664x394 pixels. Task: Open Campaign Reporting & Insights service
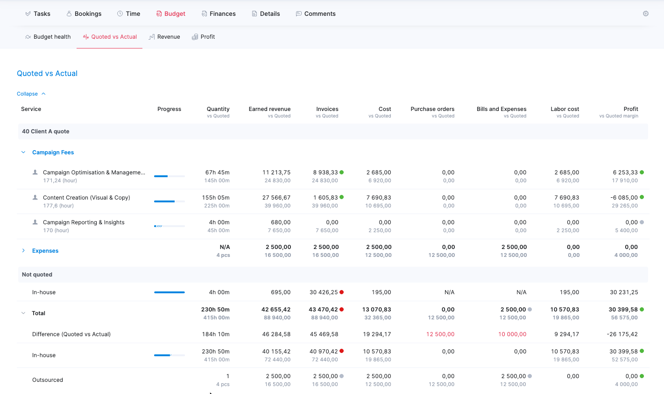point(84,222)
